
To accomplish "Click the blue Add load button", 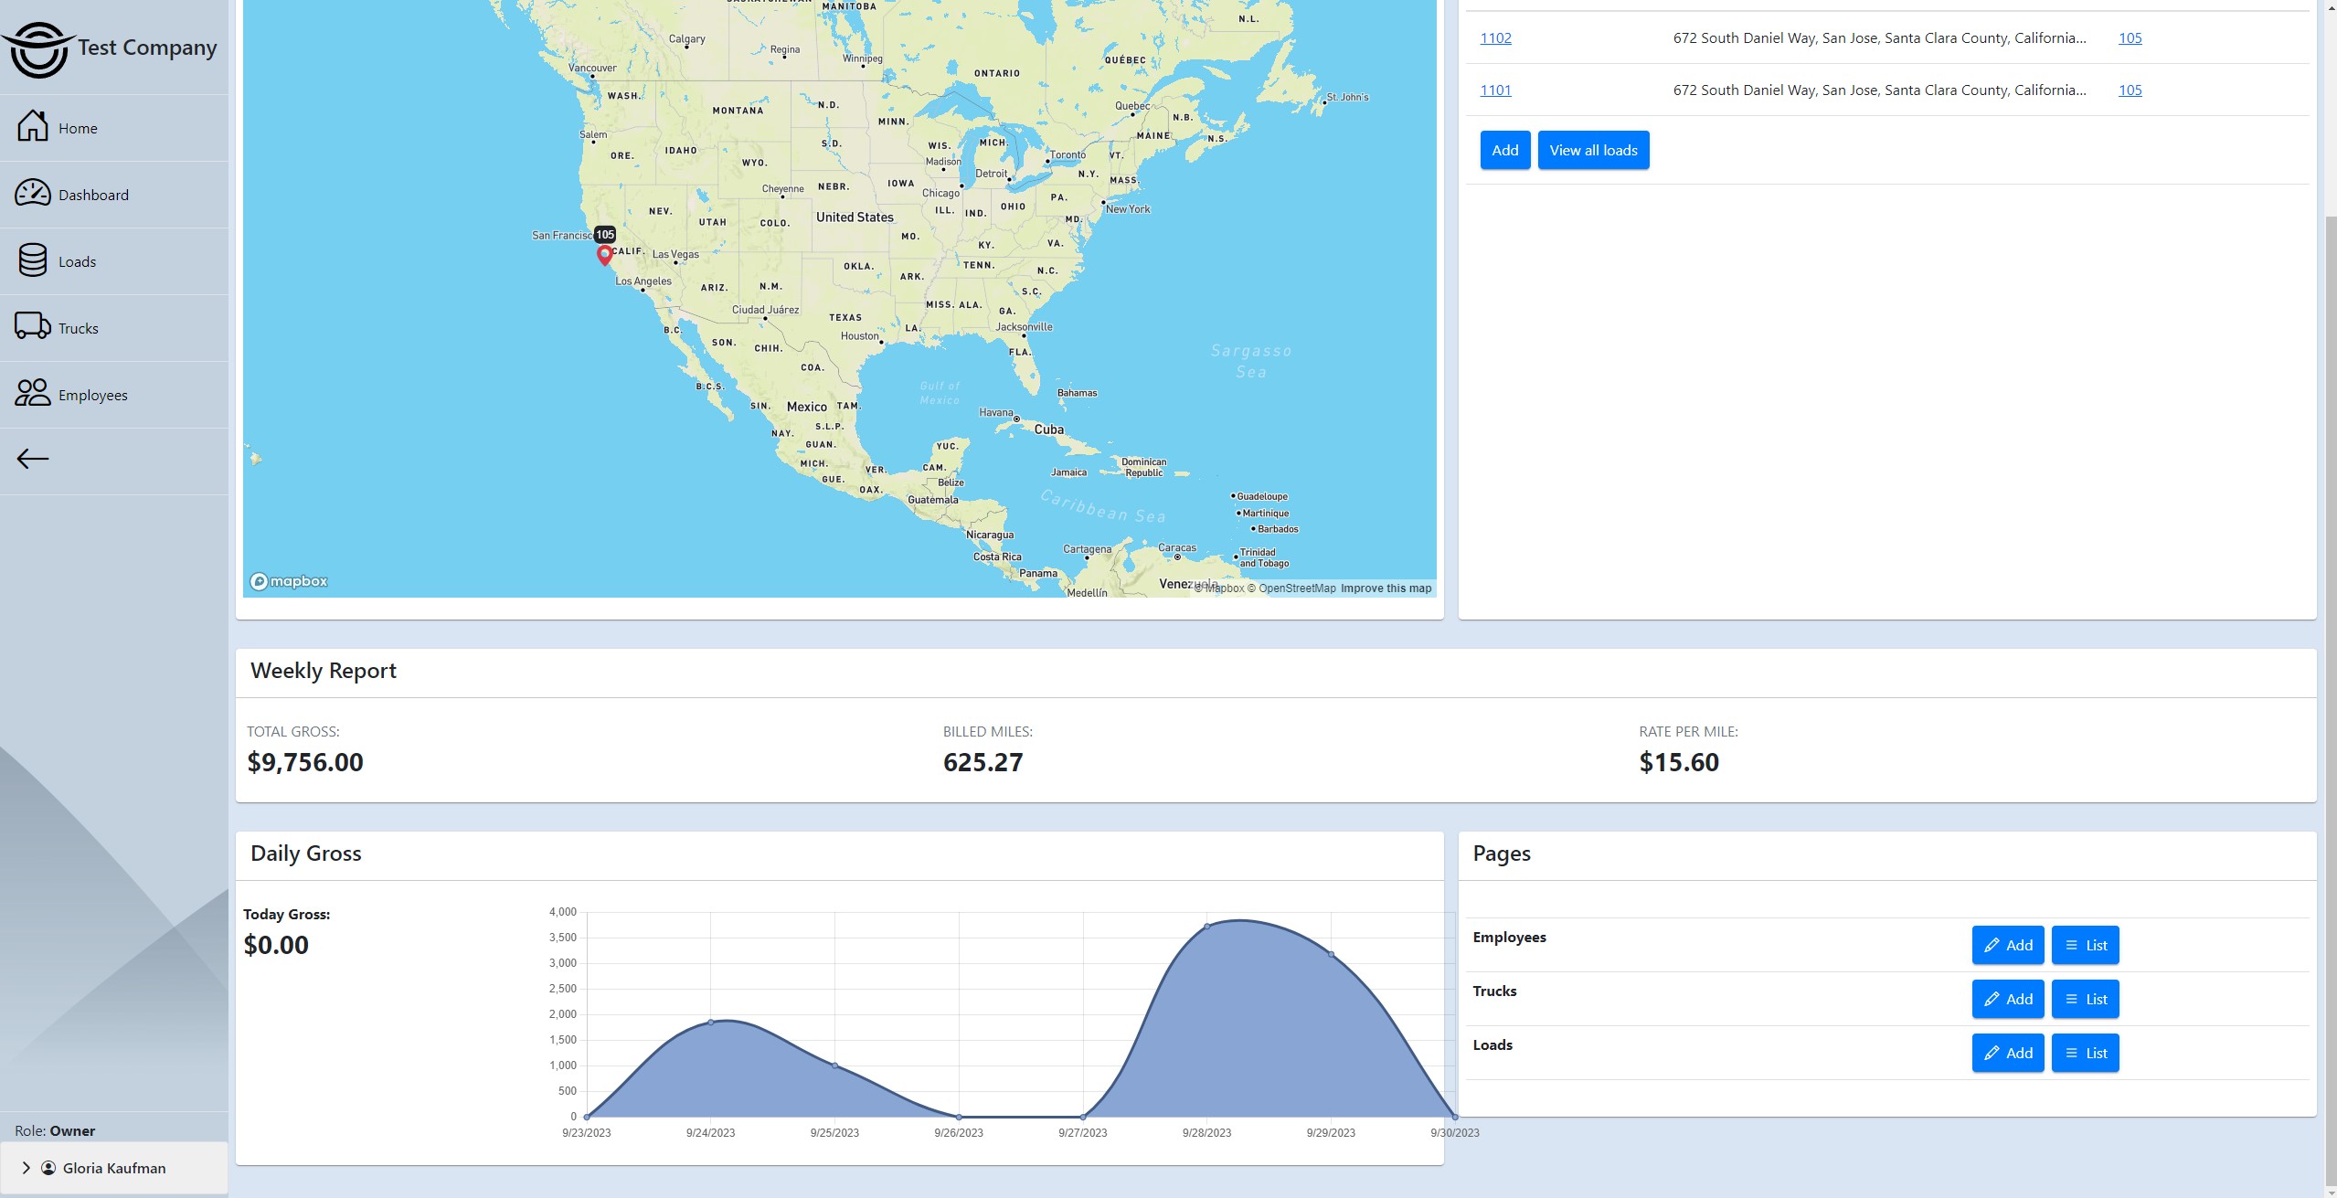I will (1504, 151).
